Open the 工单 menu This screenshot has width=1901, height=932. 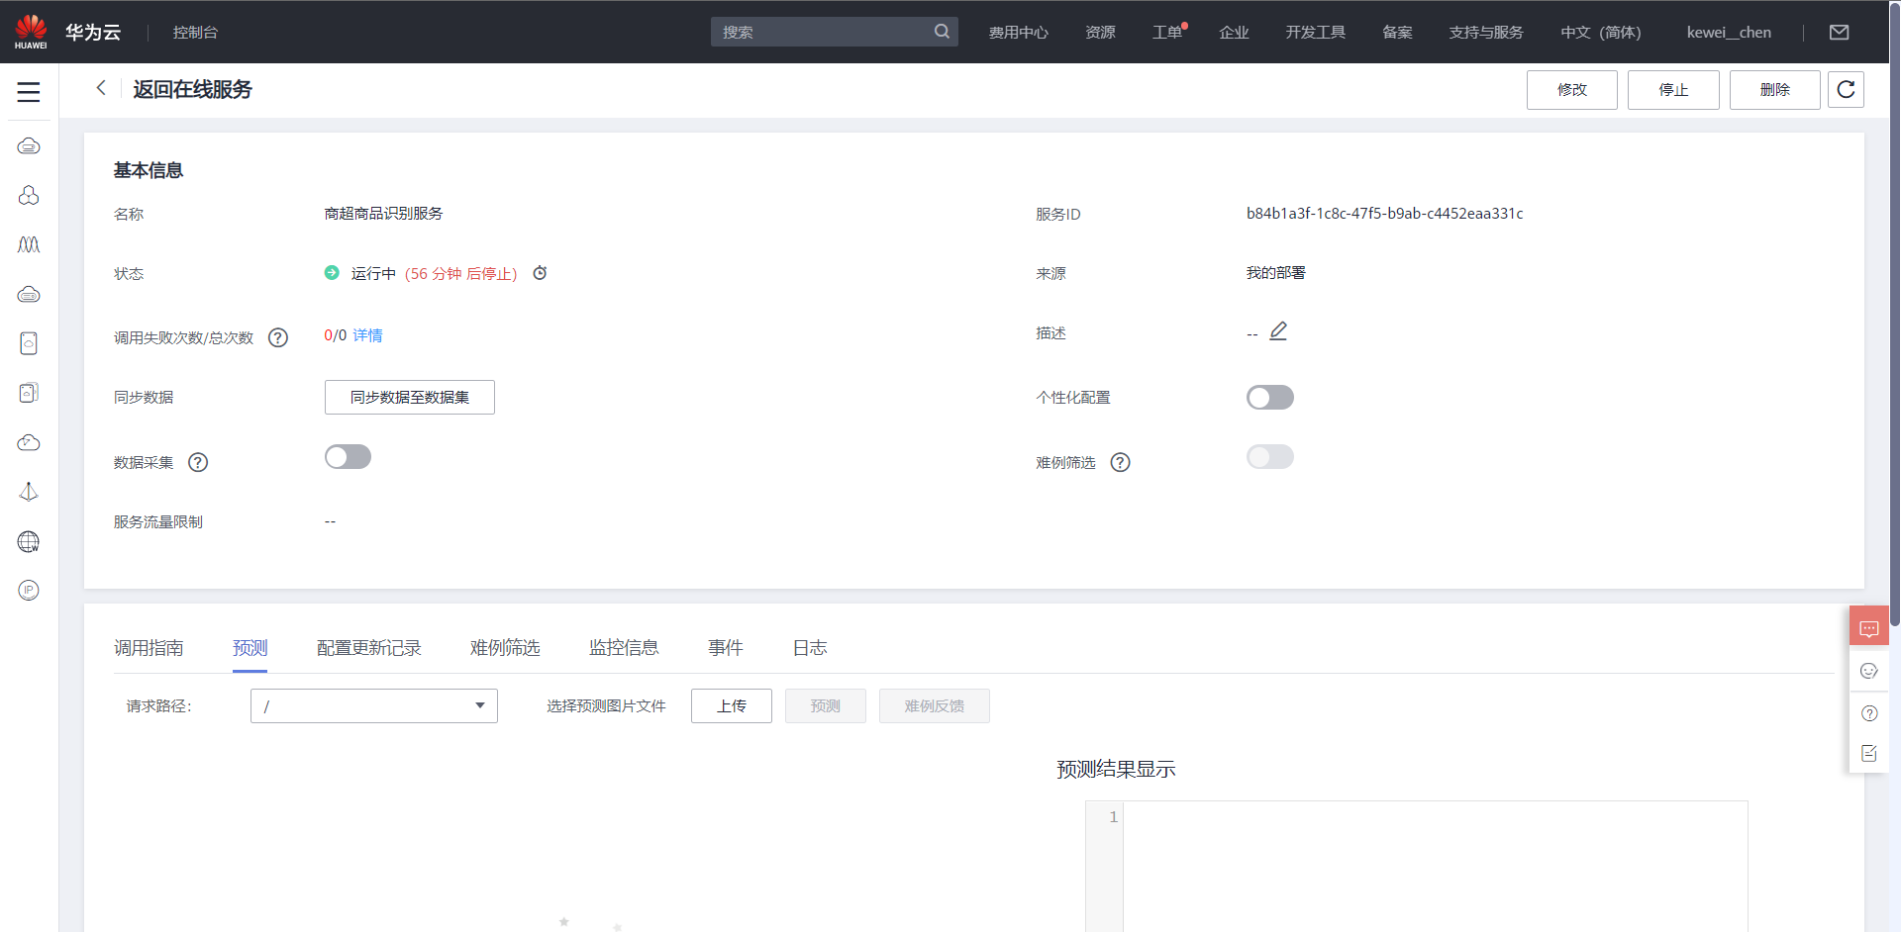click(1168, 33)
